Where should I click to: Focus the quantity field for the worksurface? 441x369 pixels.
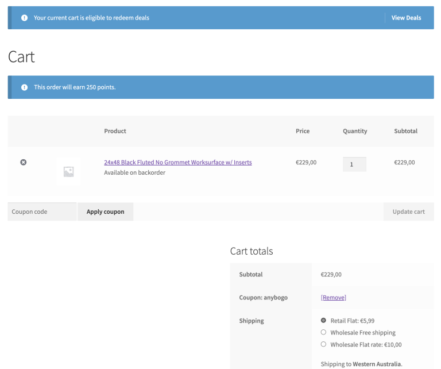(354, 164)
